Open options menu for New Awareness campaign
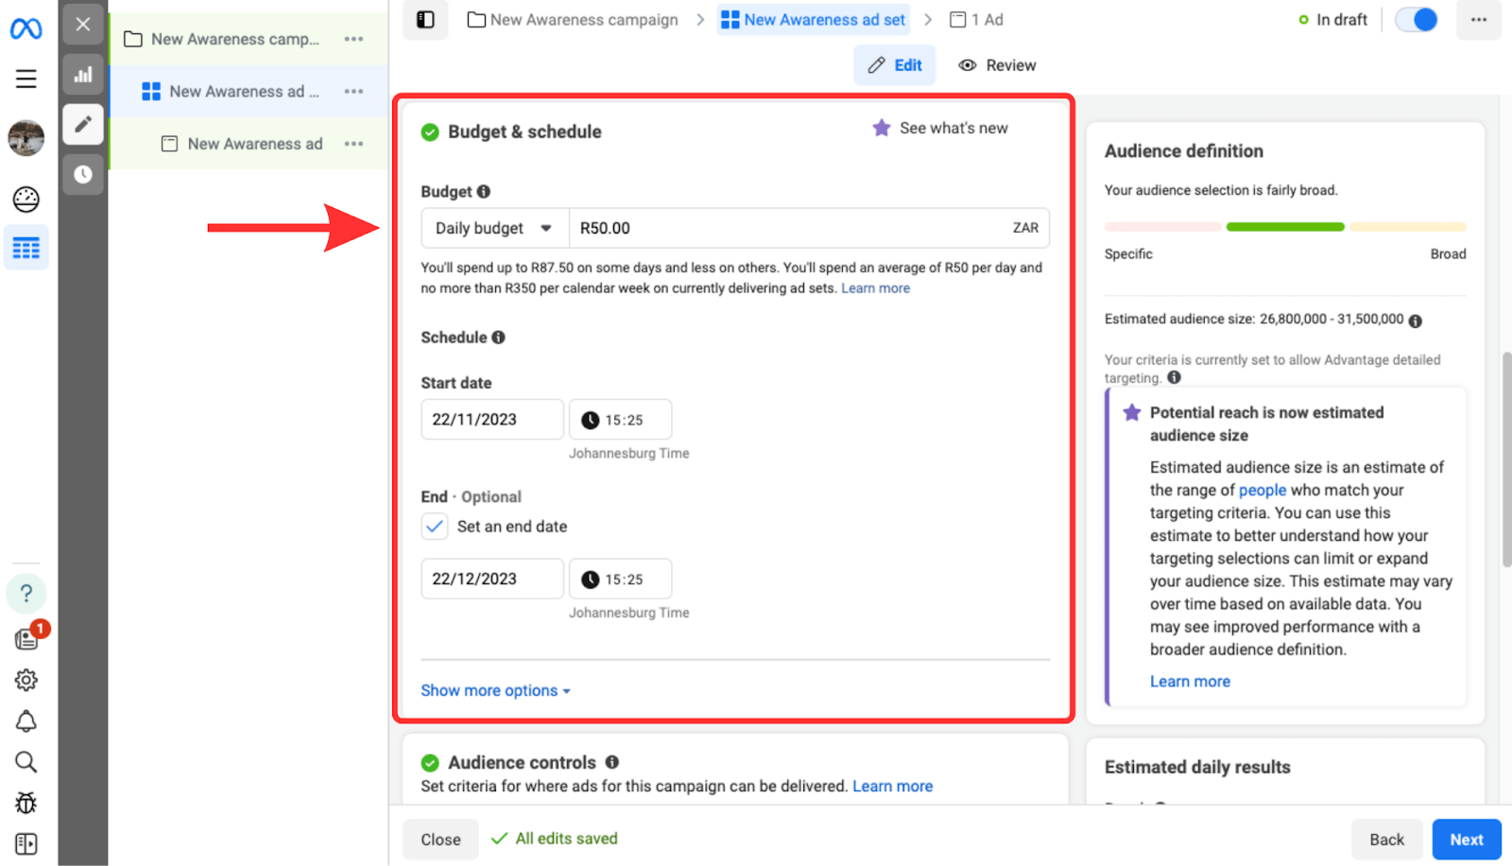Image resolution: width=1512 pixels, height=866 pixels. pos(353,39)
